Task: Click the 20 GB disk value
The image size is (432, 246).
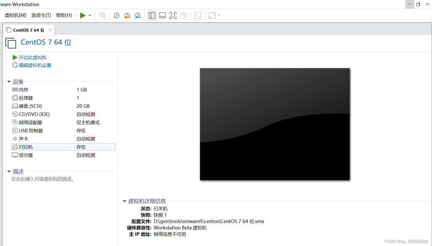Action: [83, 106]
